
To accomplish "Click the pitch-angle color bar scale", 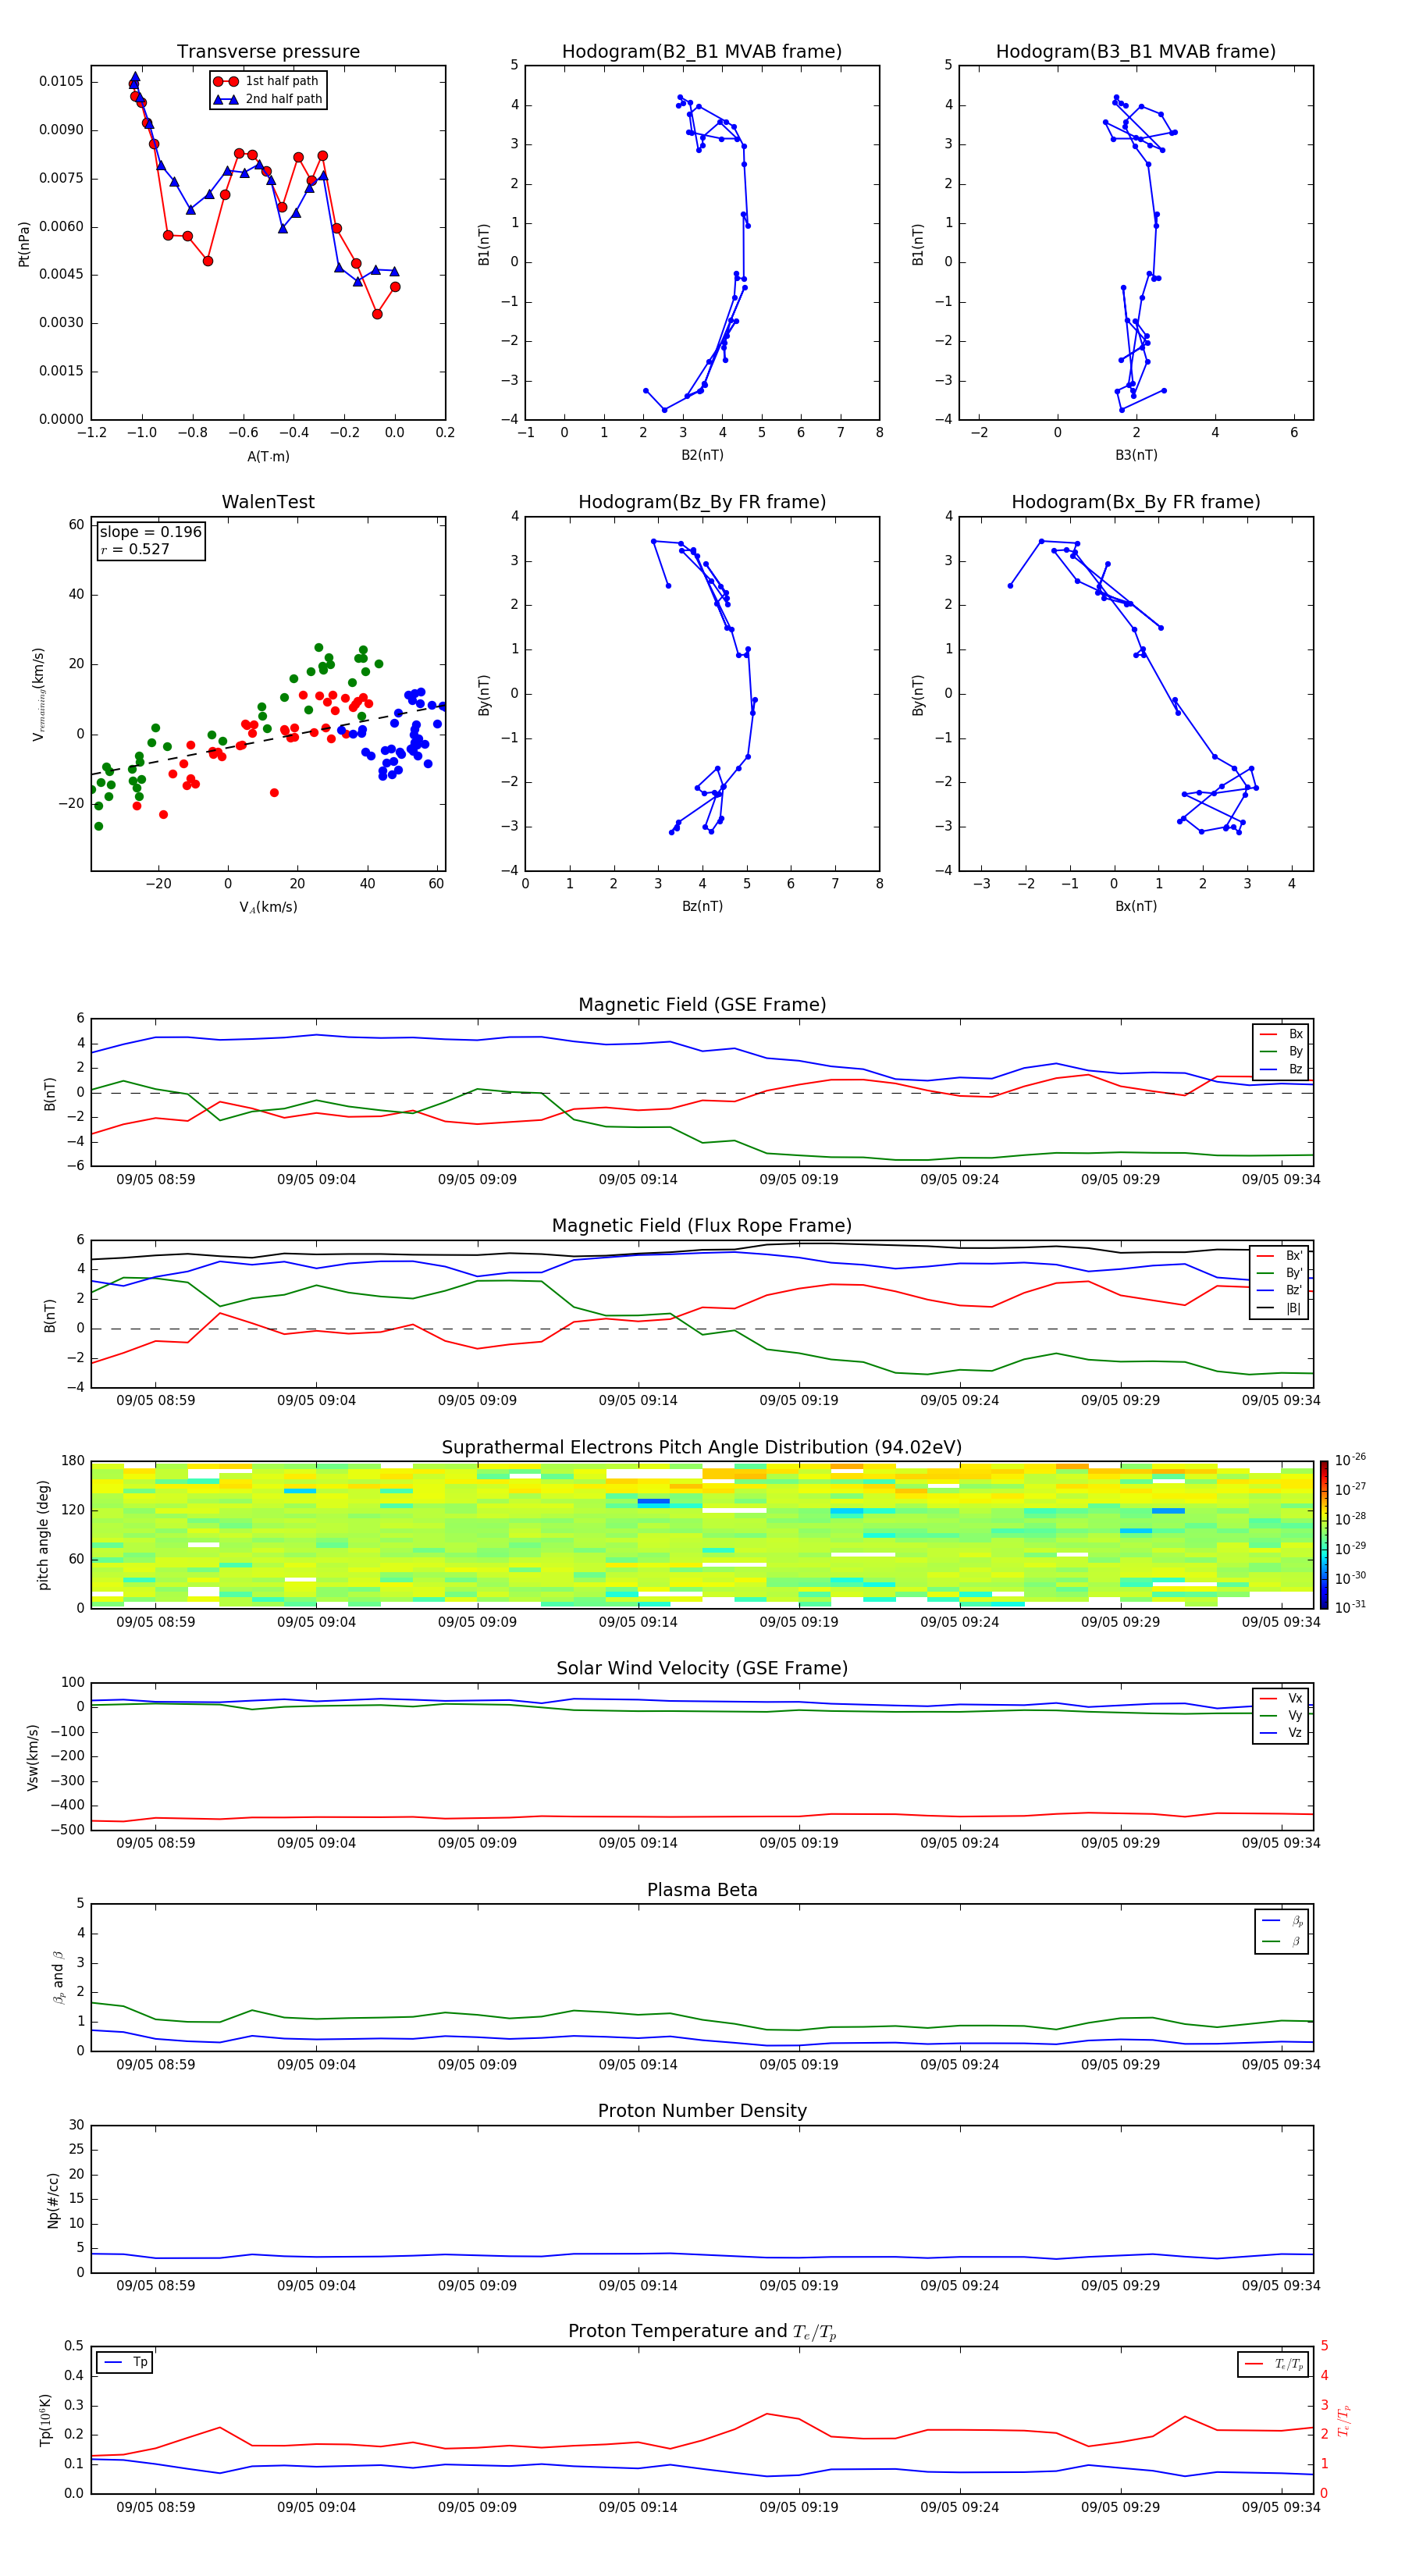I will click(1324, 1535).
